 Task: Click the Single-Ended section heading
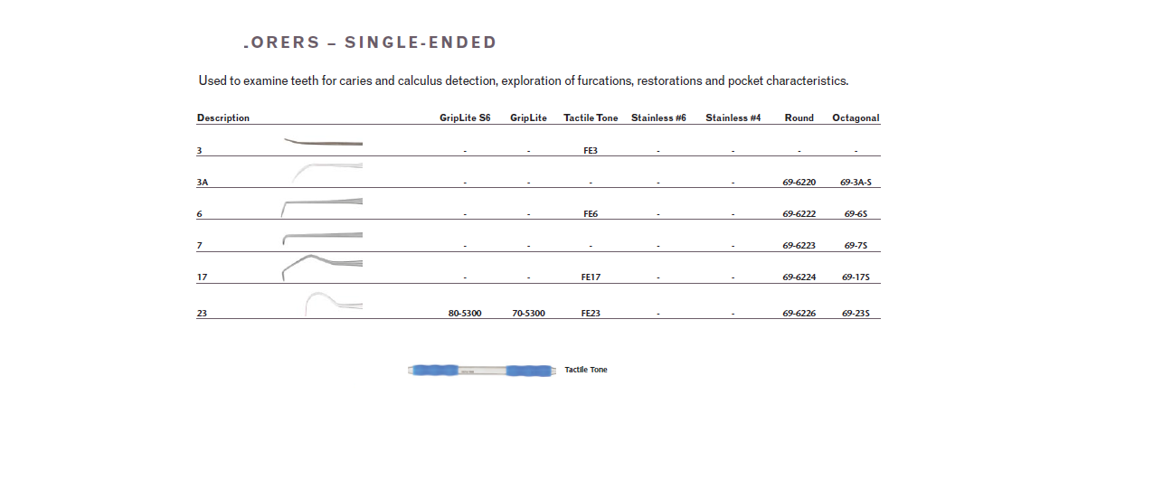tap(371, 42)
